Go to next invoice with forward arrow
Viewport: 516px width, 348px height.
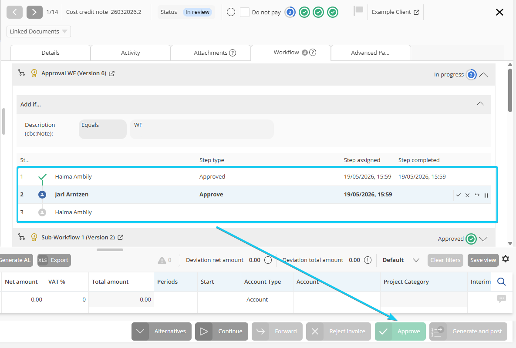pos(34,12)
